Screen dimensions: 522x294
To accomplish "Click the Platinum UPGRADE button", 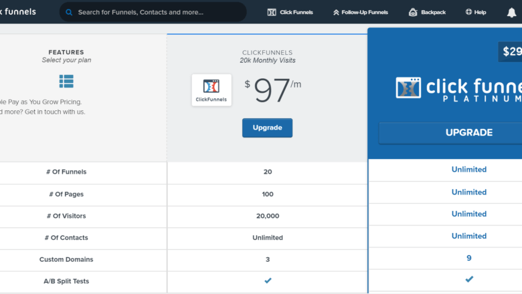I will click(x=450, y=132).
